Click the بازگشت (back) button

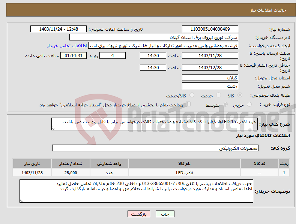139,214
